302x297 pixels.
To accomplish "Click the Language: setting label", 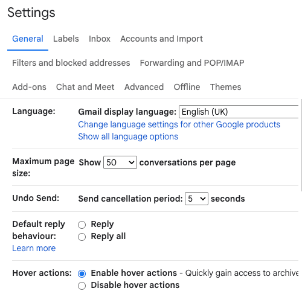I will click(x=34, y=111).
